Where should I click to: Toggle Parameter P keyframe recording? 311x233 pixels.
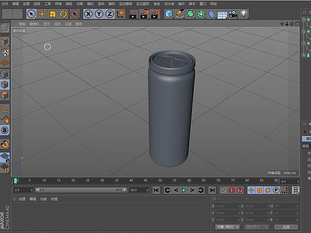coord(276,190)
